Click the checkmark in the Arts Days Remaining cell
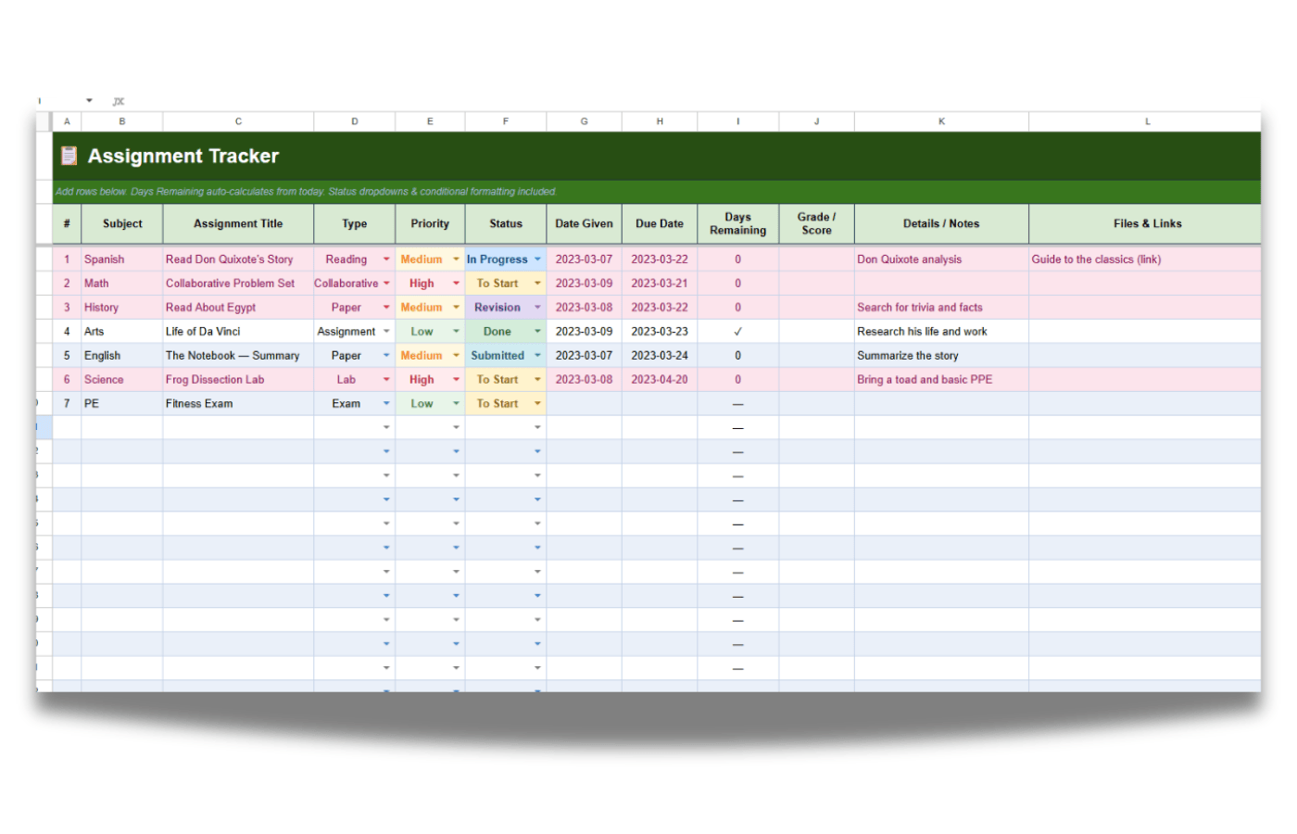The height and width of the screenshot is (834, 1297). coord(737,331)
